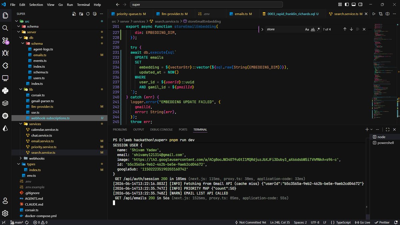Open the Python view in activity bar
The height and width of the screenshot is (225, 400).
pos(5,91)
